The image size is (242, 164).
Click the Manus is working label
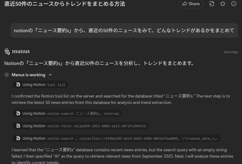tap(28, 75)
